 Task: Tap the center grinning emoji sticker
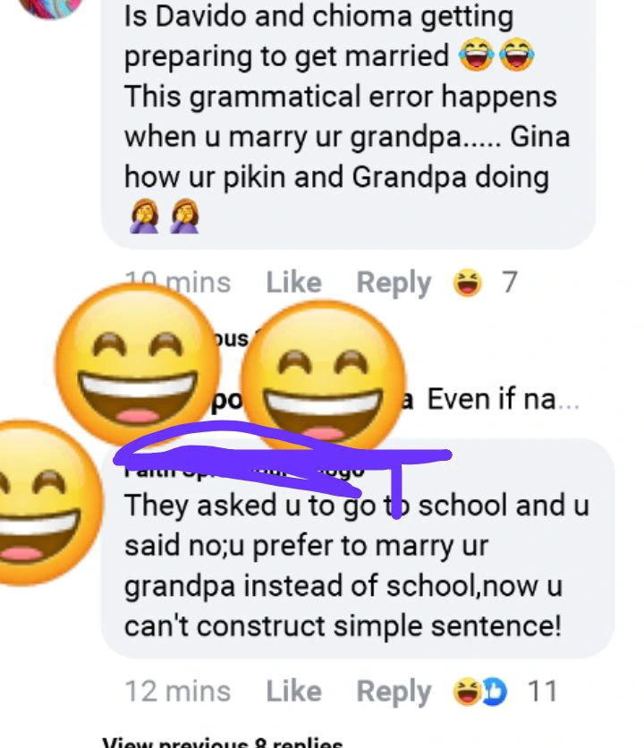[x=323, y=376]
